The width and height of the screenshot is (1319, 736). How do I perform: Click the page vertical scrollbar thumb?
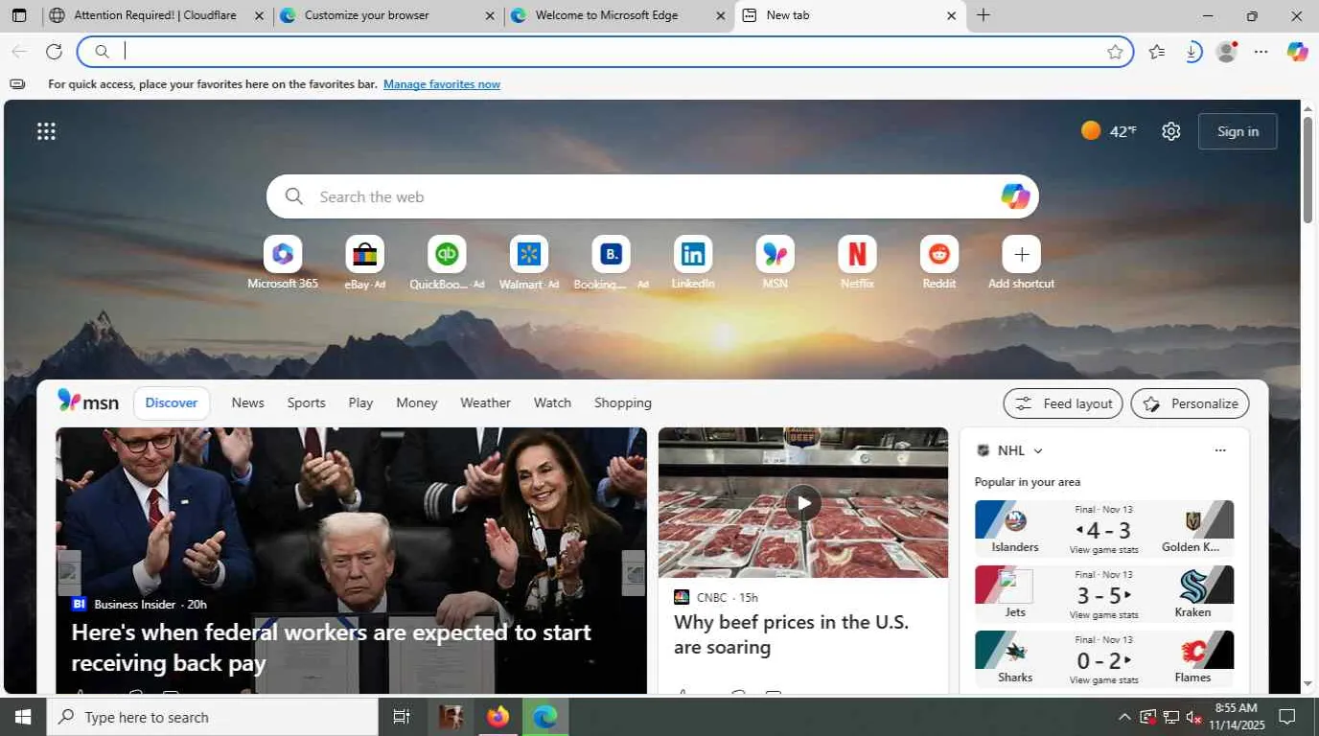pyautogui.click(x=1307, y=171)
